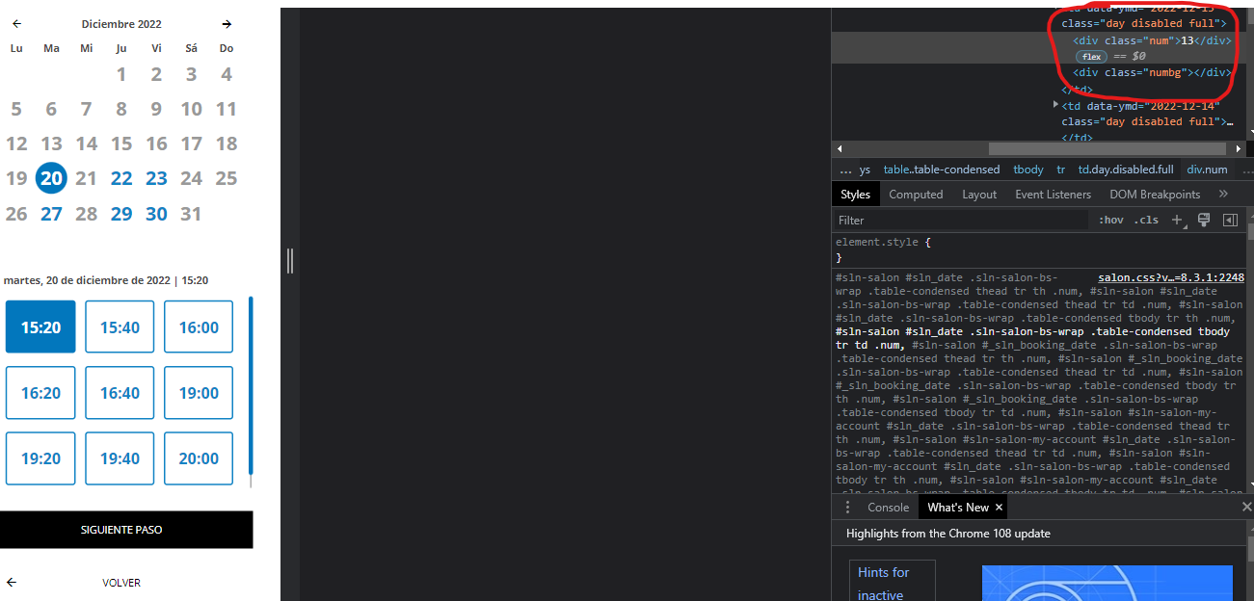Click the Elements horizontal scrollbar thumb

point(1107,149)
